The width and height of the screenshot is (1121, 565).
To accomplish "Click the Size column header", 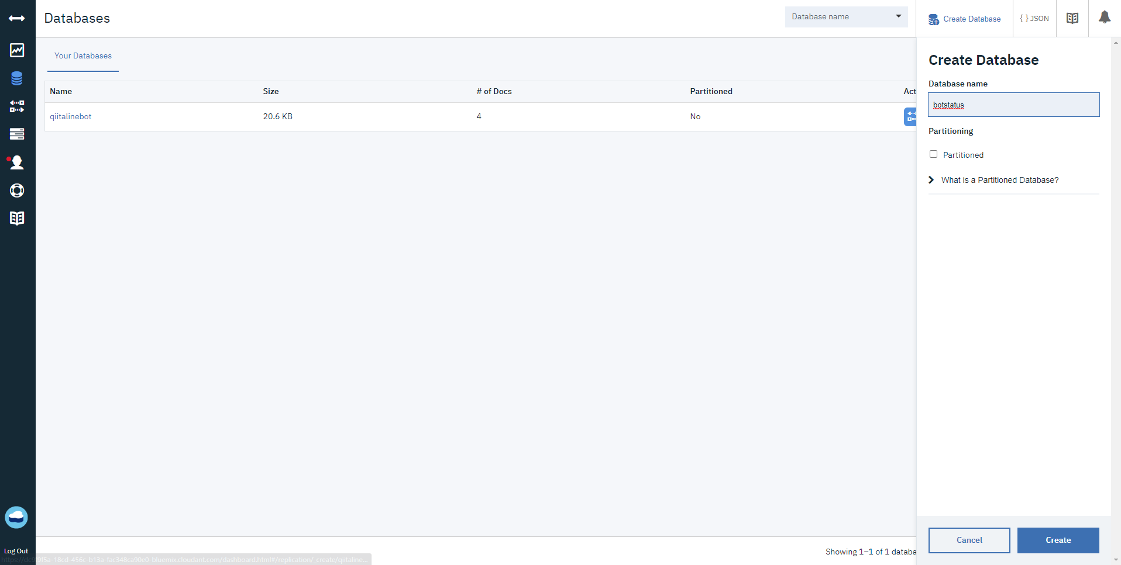I will [x=270, y=91].
